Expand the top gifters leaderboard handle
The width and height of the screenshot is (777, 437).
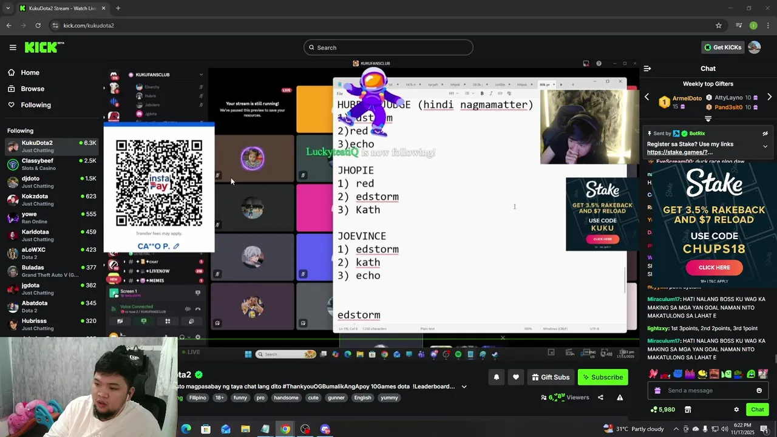coord(708,119)
